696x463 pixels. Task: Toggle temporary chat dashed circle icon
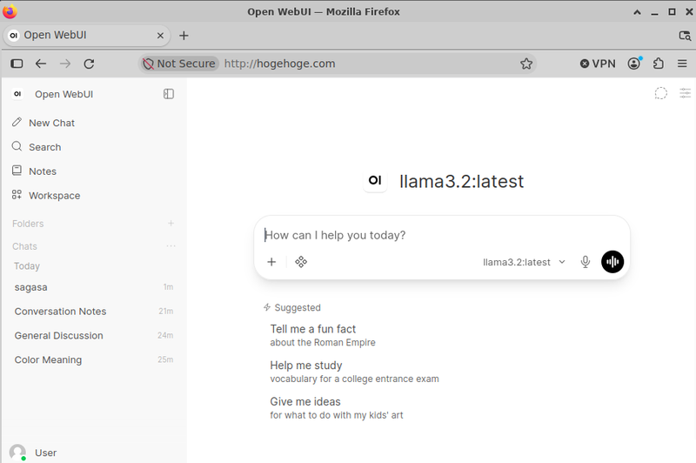pyautogui.click(x=661, y=93)
